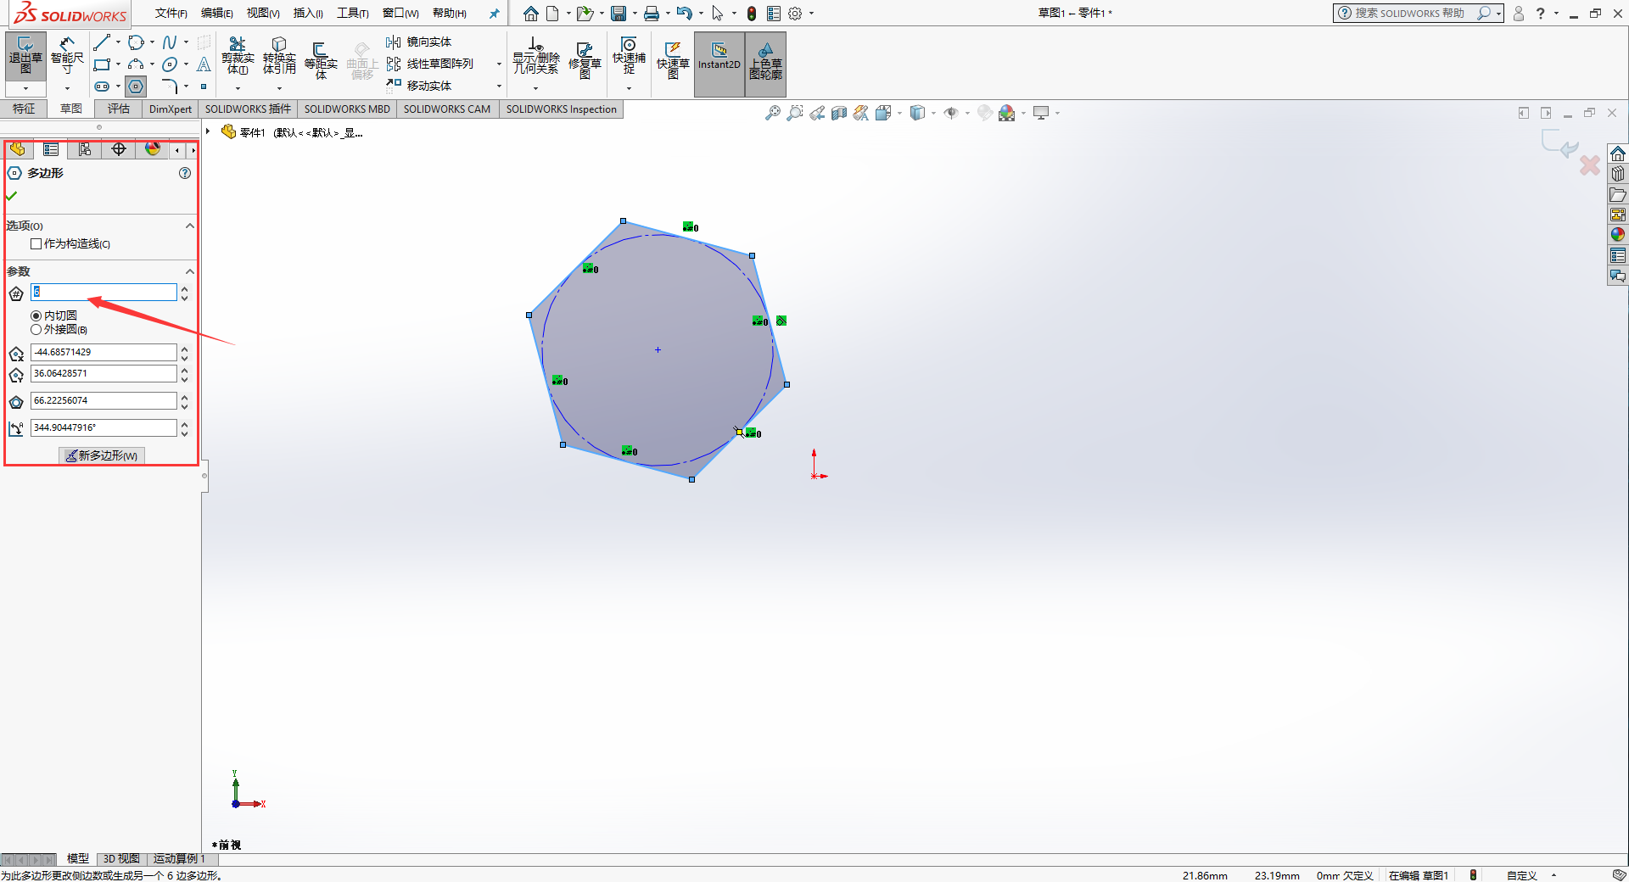Viewport: 1629px width, 882px height.
Task: Open the DisplayManager tab icon
Action: 153,149
